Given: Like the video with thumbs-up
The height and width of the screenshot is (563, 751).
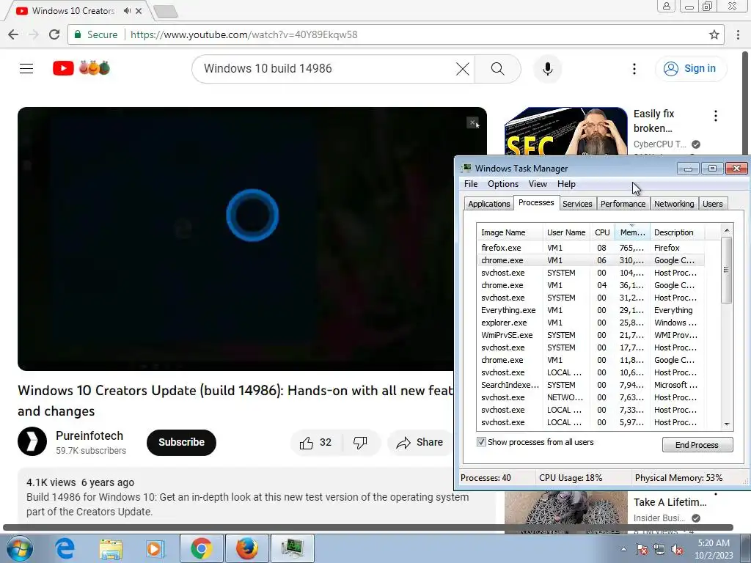Looking at the screenshot, I should pyautogui.click(x=315, y=442).
